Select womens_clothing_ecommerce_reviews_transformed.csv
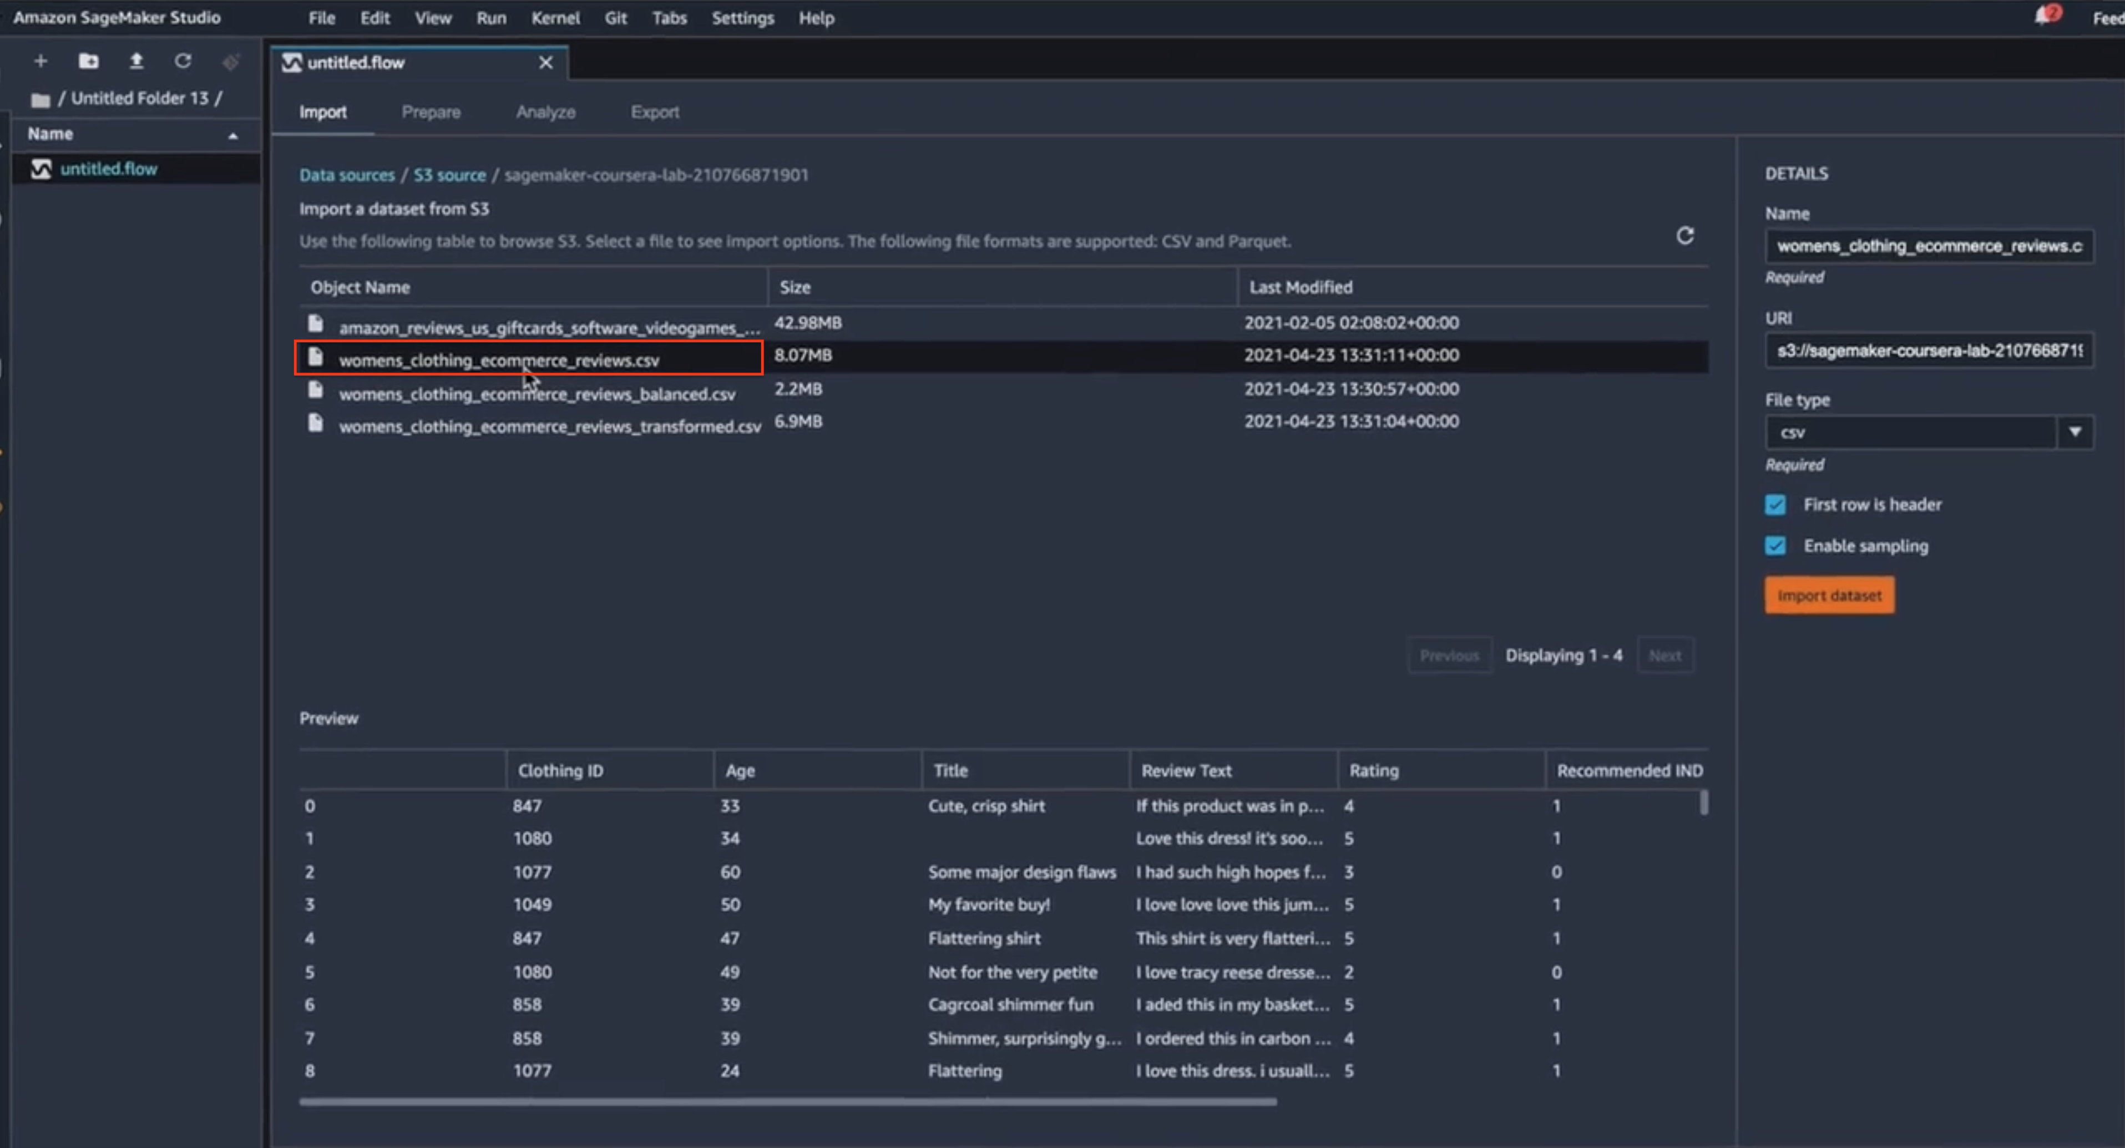The width and height of the screenshot is (2125, 1148). tap(550, 426)
